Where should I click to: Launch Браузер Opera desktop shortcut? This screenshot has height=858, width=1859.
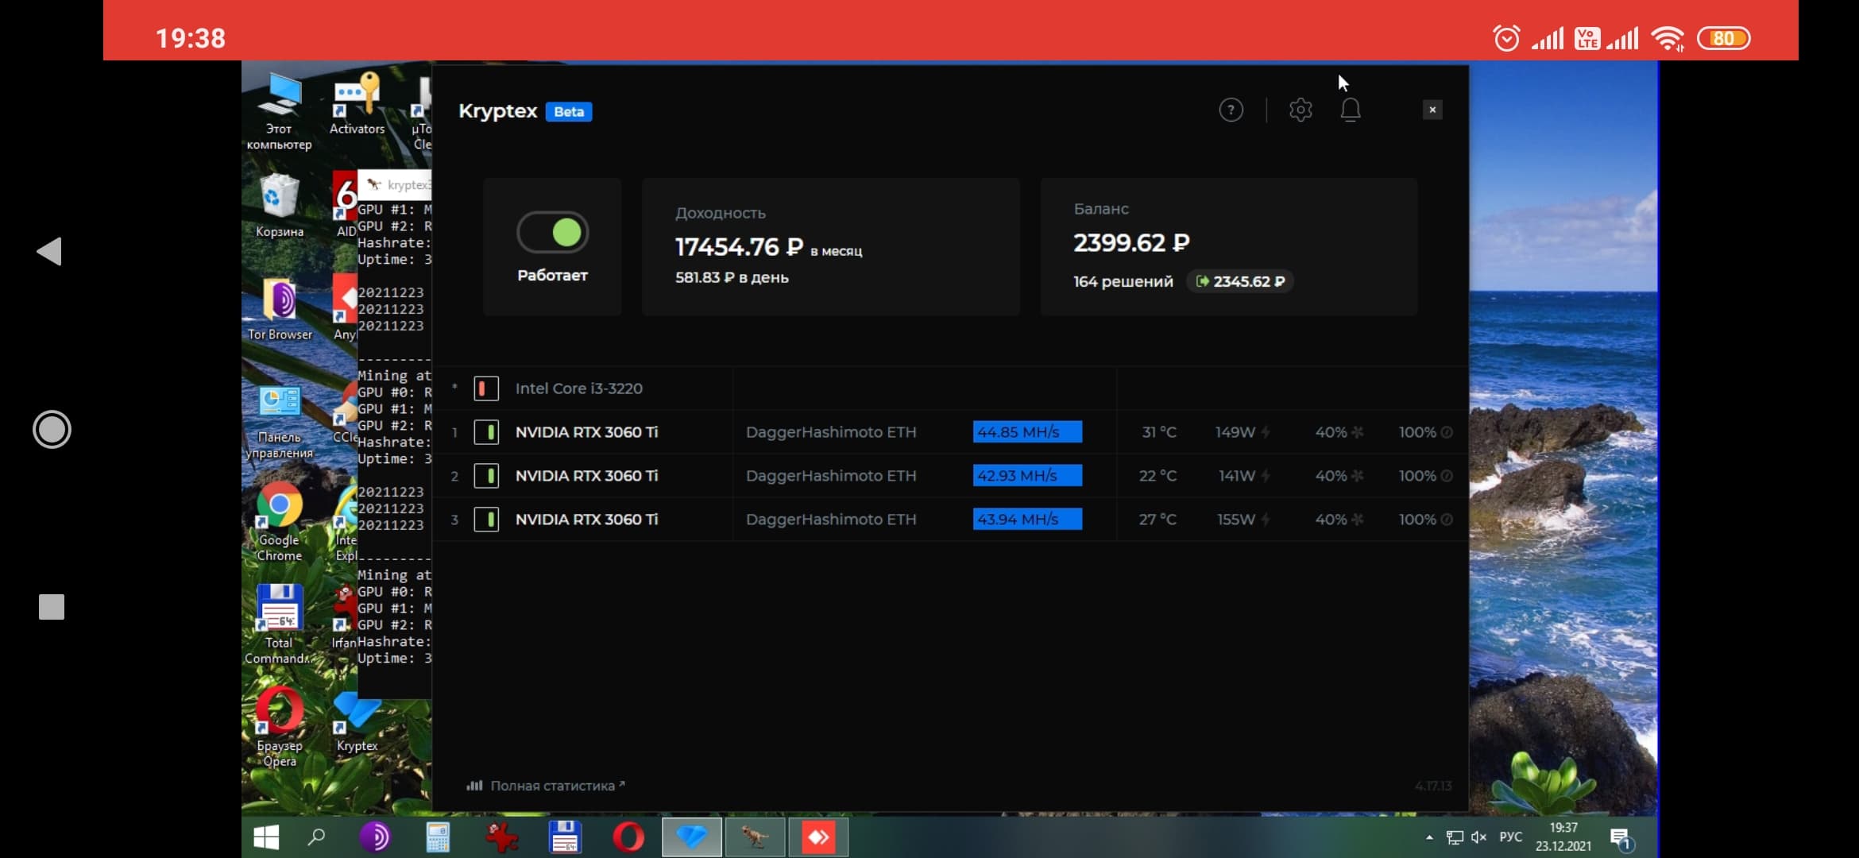click(280, 728)
